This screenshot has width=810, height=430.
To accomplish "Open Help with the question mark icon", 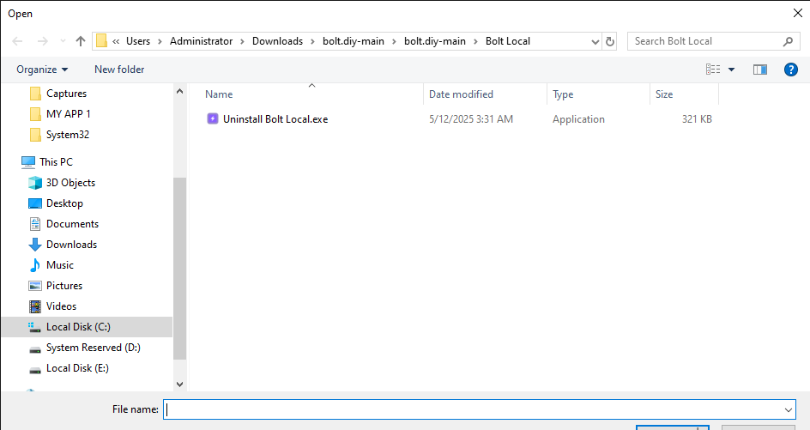I will coord(791,70).
